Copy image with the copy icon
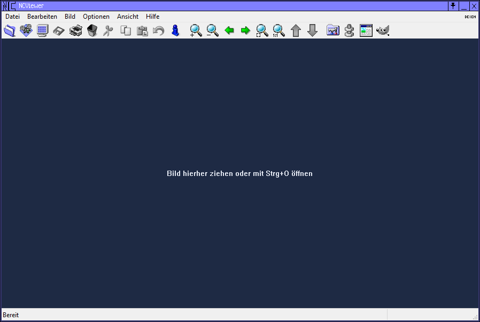Viewport: 480px width, 322px height. [126, 30]
